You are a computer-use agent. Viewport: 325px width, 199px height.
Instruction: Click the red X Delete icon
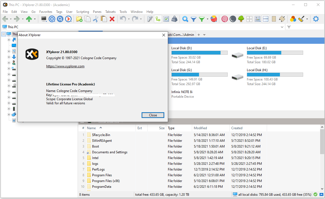click(x=112, y=19)
